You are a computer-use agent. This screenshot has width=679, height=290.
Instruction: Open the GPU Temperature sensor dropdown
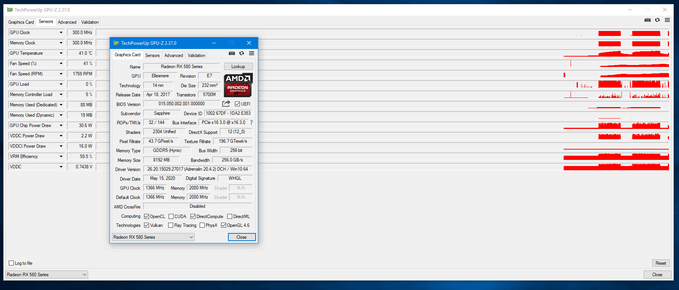point(61,53)
